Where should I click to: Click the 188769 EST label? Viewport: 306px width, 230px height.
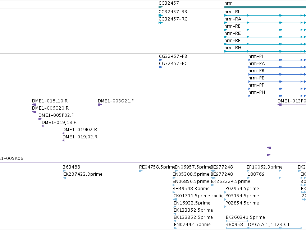(256, 174)
